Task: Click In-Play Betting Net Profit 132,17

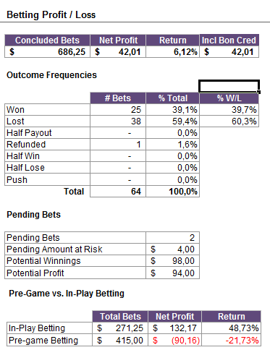Action: (x=174, y=328)
